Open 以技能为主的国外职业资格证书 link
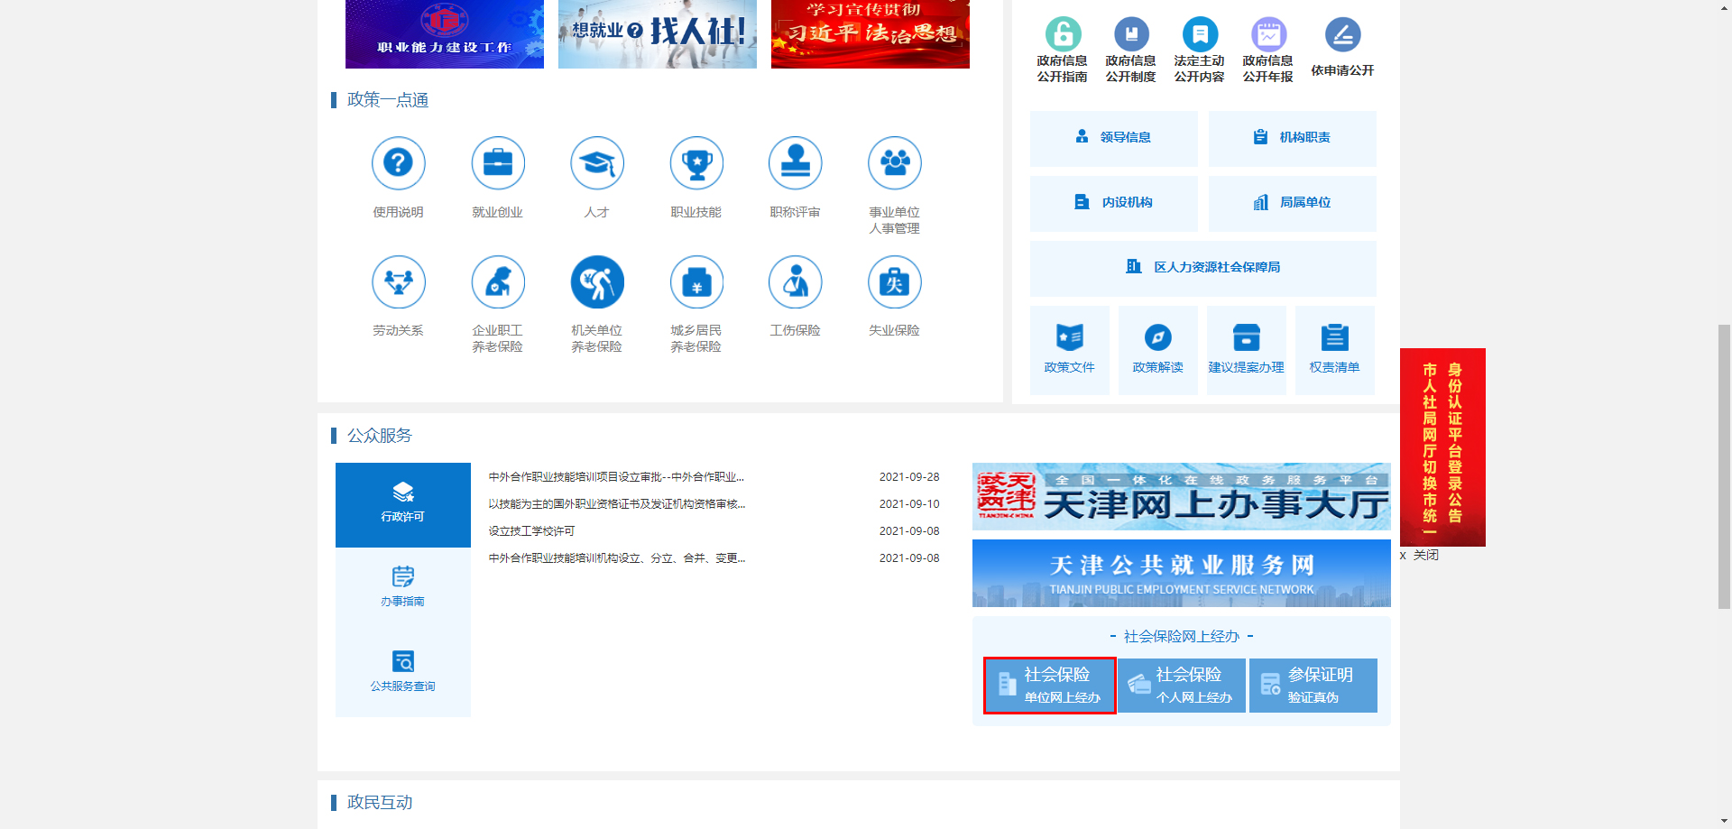 (x=617, y=504)
